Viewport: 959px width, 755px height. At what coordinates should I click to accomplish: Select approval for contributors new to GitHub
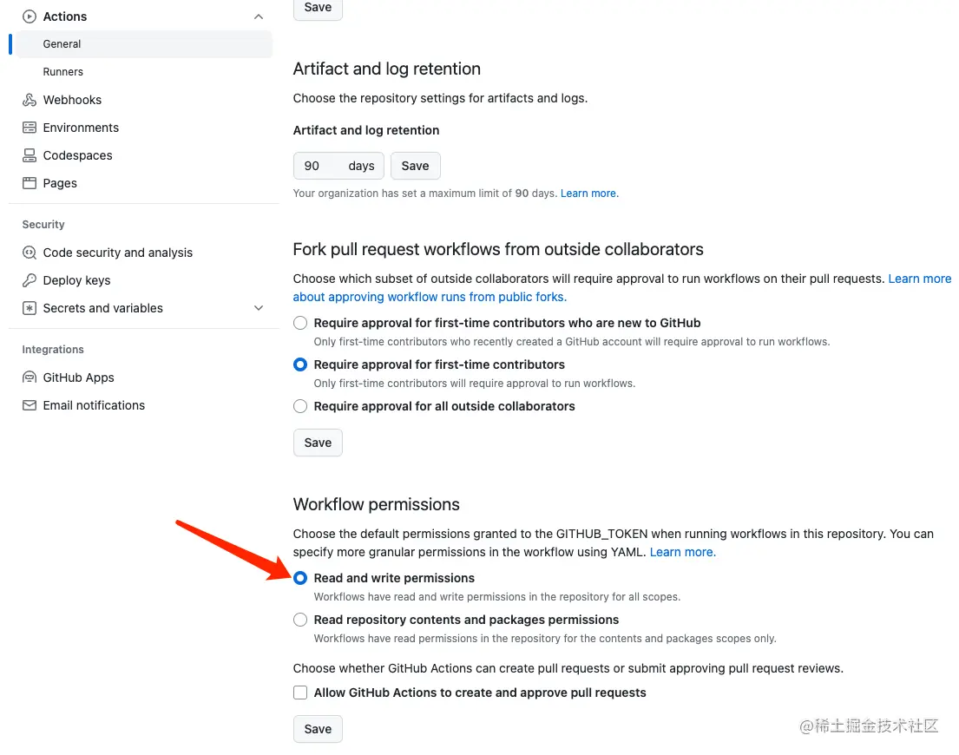coord(300,323)
